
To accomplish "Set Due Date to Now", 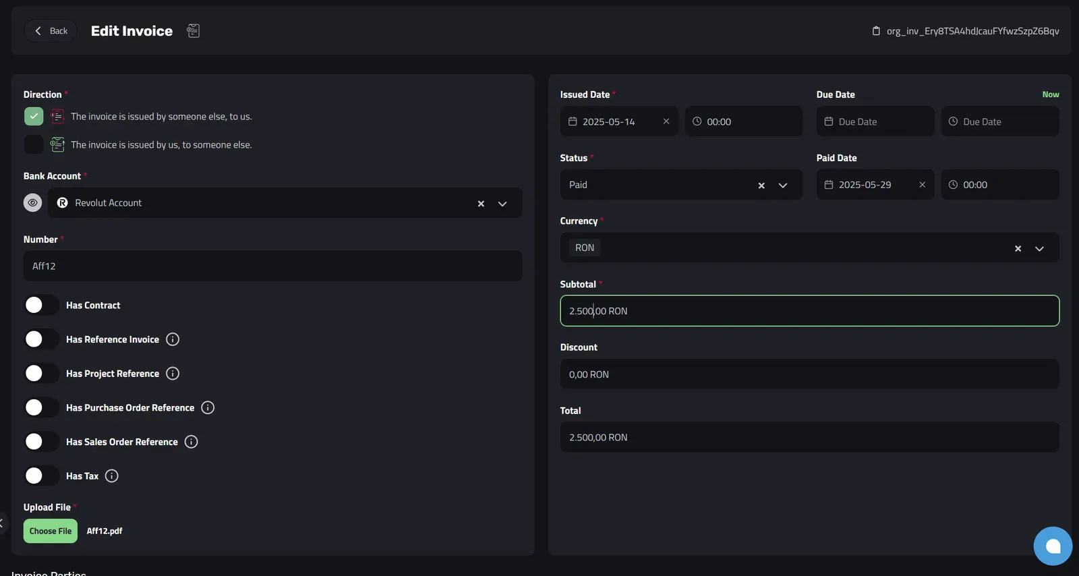I will (1051, 94).
